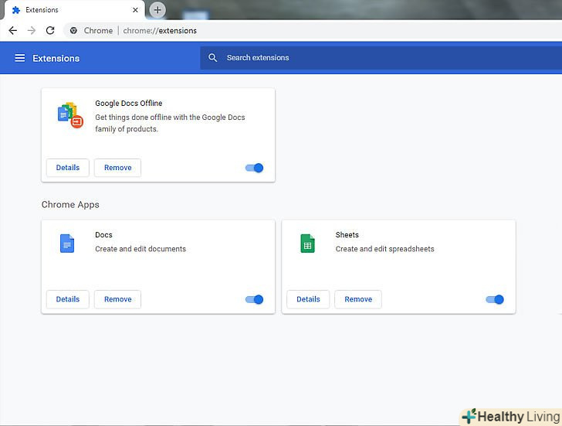The image size is (562, 426).
Task: Open Details for Google Docs Offline
Action: coord(68,168)
